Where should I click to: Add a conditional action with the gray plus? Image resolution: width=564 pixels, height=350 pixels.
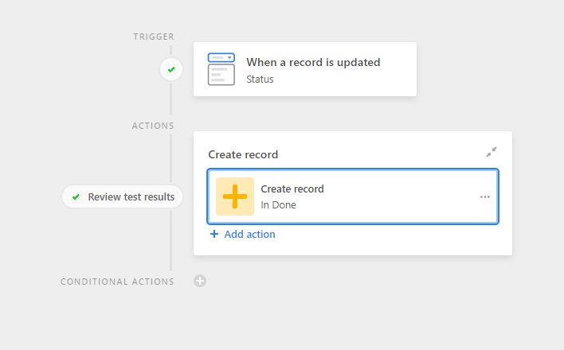[200, 281]
